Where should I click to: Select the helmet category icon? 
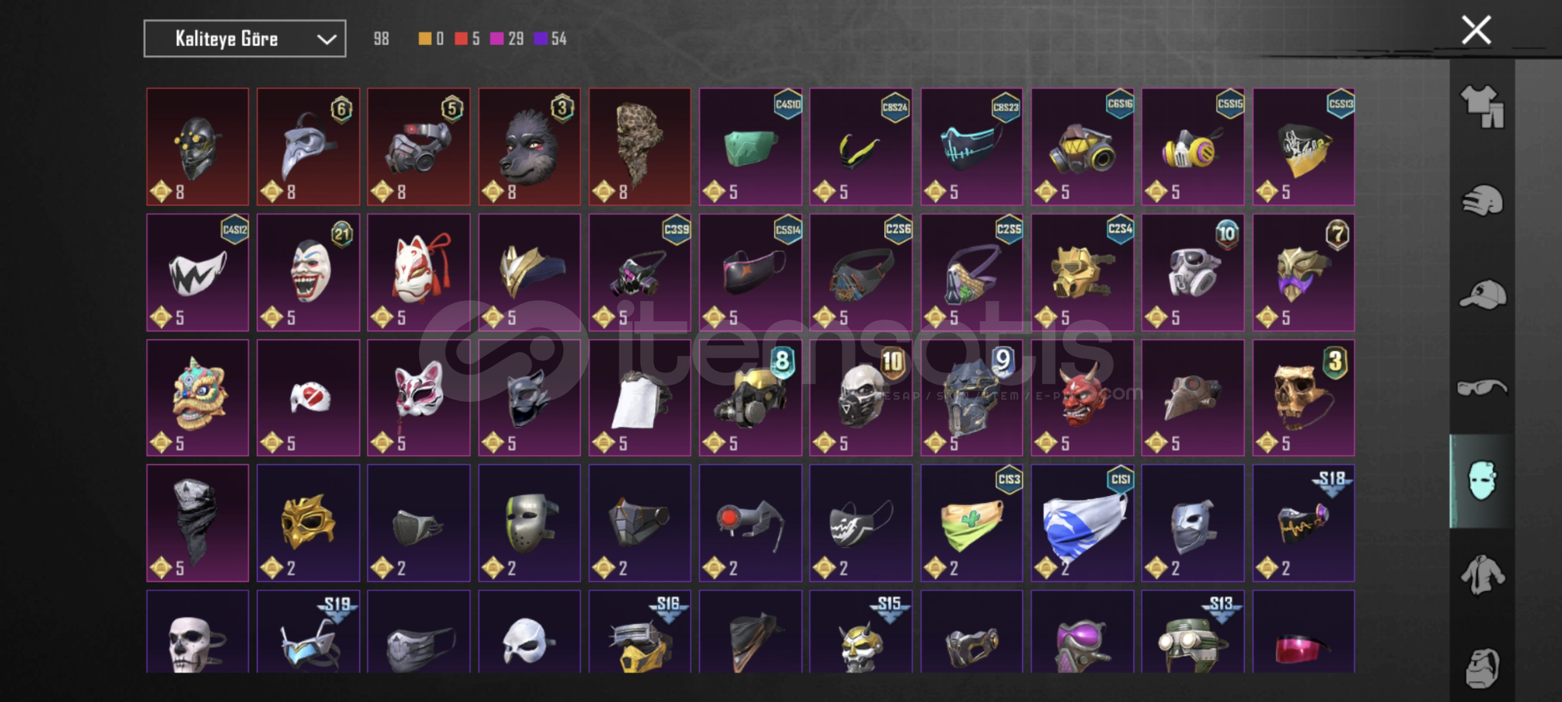pyautogui.click(x=1482, y=200)
